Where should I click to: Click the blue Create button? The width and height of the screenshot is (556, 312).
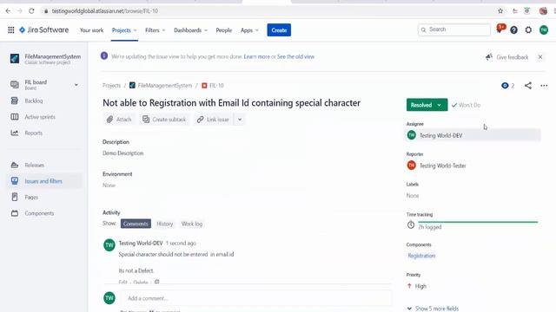[279, 30]
